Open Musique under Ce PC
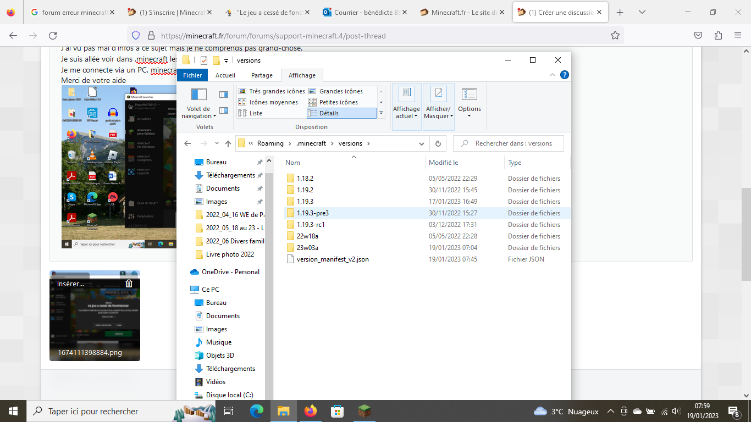Screen dimensions: 751x422 [219, 342]
